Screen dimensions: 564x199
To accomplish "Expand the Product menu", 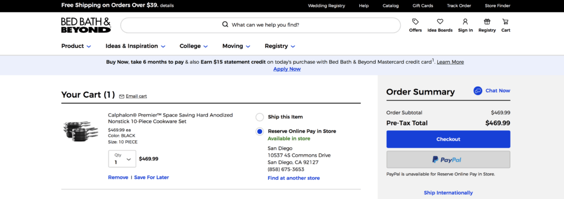I will 76,46.
